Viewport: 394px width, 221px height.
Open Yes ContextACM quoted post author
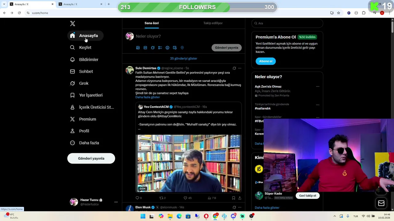(156, 107)
